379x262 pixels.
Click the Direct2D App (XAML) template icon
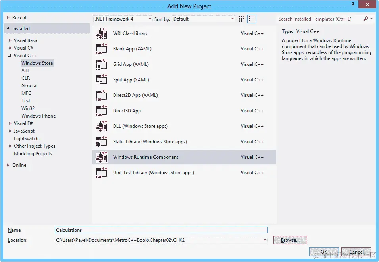click(102, 95)
